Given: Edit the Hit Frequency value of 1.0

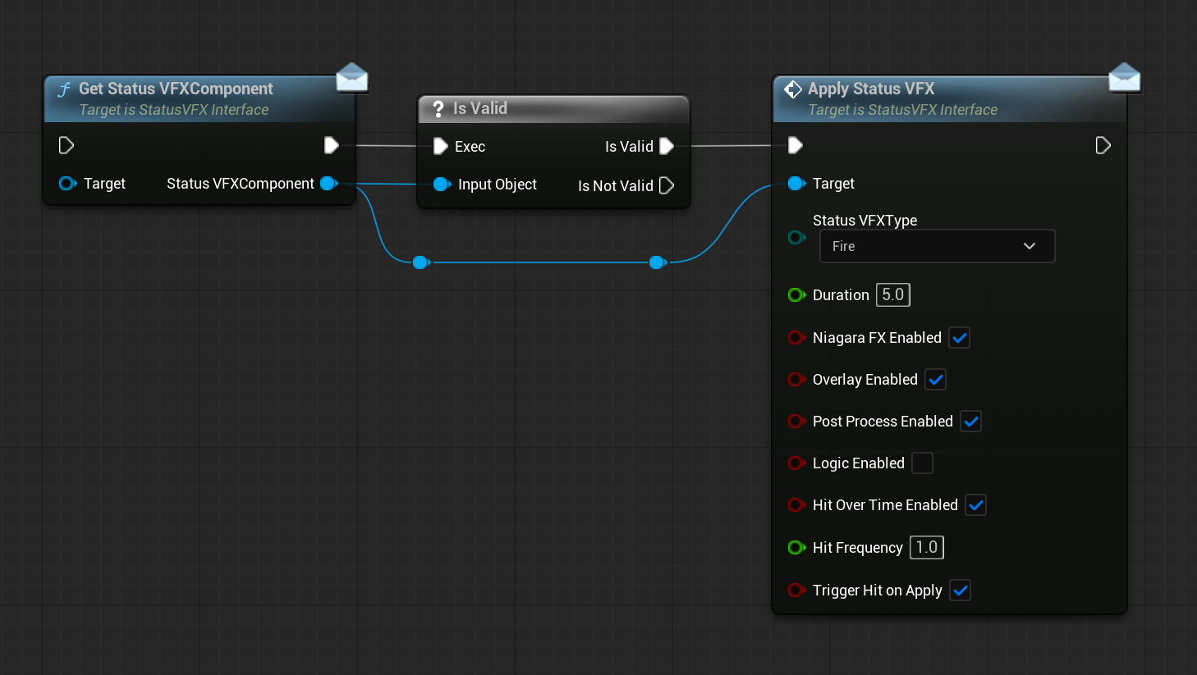Looking at the screenshot, I should point(926,547).
